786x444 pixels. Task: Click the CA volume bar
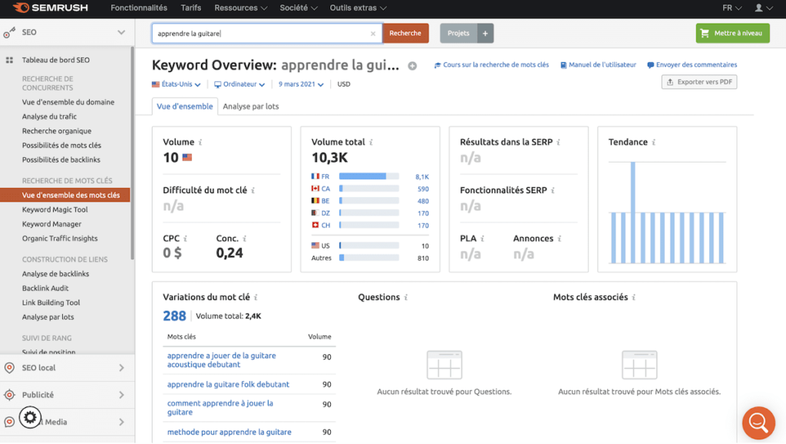pos(369,189)
